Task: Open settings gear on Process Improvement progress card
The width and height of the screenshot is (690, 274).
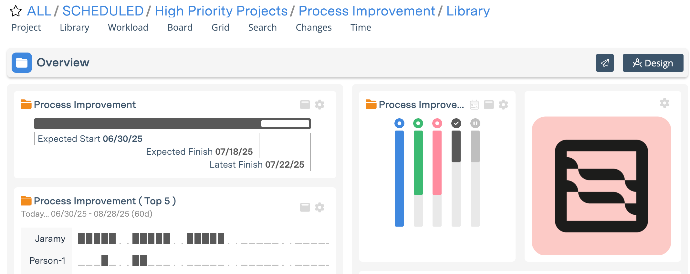Action: coord(320,104)
